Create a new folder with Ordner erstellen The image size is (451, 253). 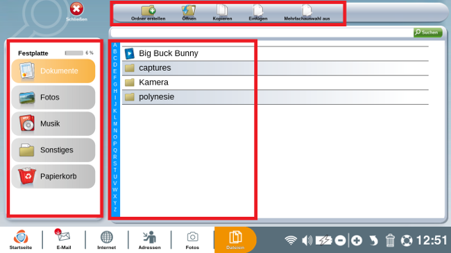coord(148,13)
